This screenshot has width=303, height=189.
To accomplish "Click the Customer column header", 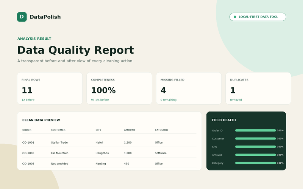I will pyautogui.click(x=58, y=130).
